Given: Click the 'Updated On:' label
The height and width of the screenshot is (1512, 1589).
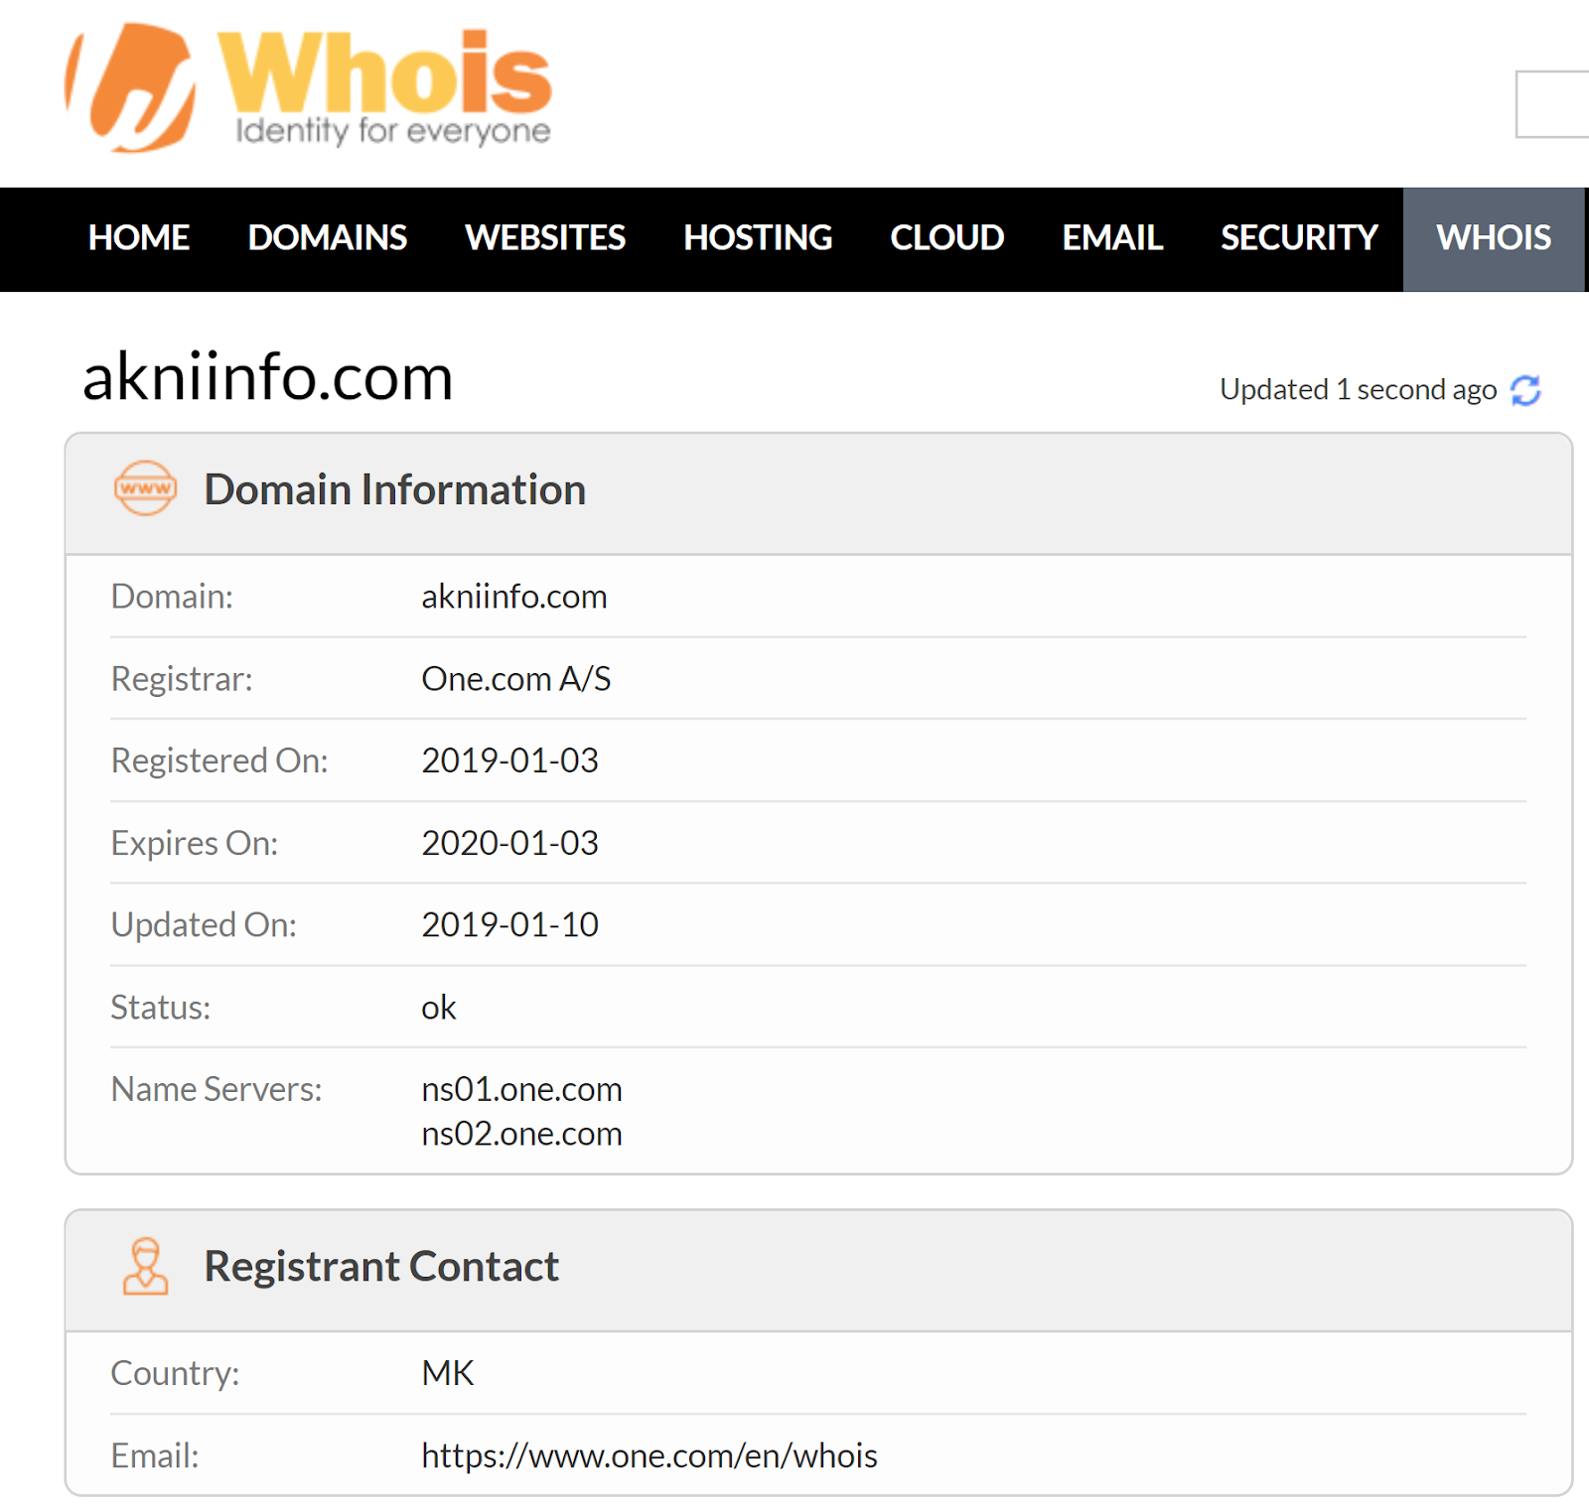Looking at the screenshot, I should pyautogui.click(x=204, y=925).
